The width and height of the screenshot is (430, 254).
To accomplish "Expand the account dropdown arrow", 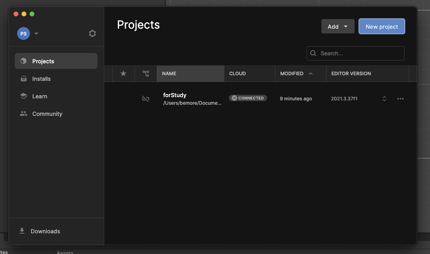I will click(36, 33).
